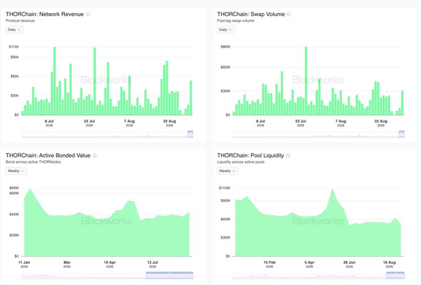Click 8 Jul date label in Swap Volume chart
Viewport: 421px width, 285px height.
[x=261, y=121]
